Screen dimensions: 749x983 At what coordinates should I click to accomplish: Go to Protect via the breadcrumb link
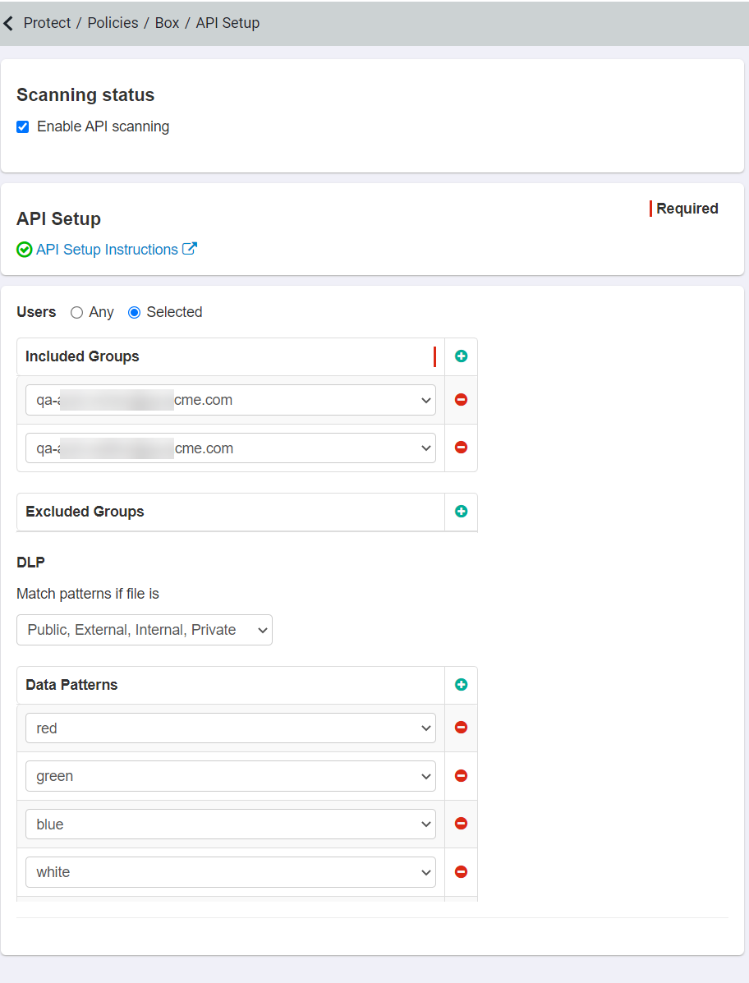point(47,22)
